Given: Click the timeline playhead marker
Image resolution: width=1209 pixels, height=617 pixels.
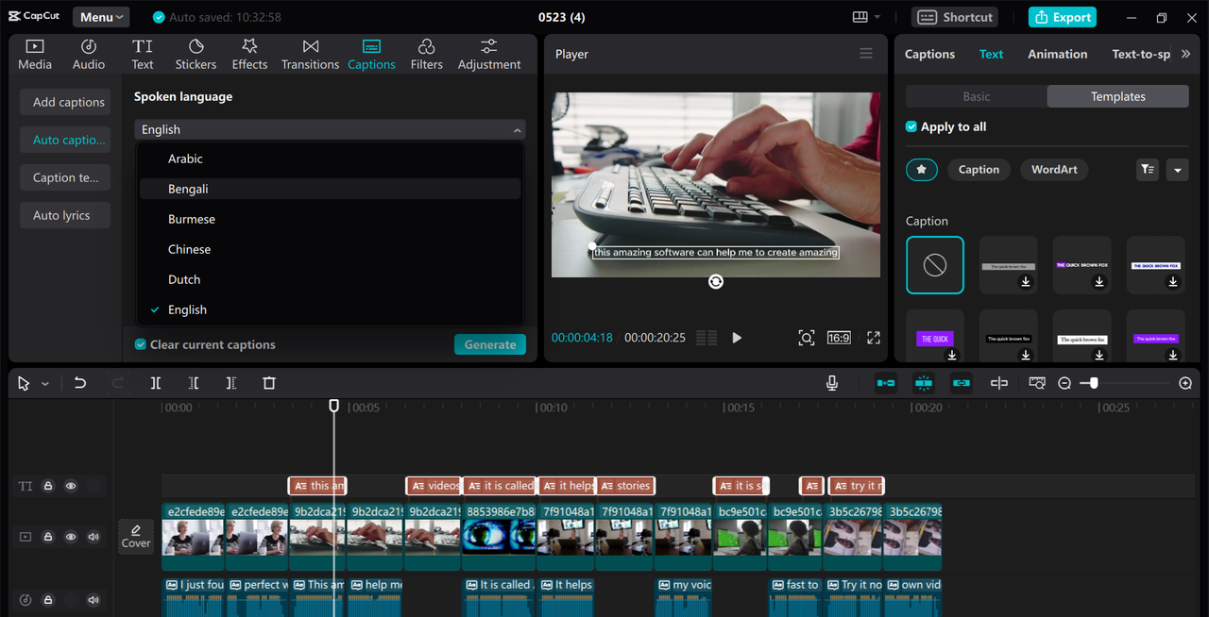Looking at the screenshot, I should click(333, 406).
